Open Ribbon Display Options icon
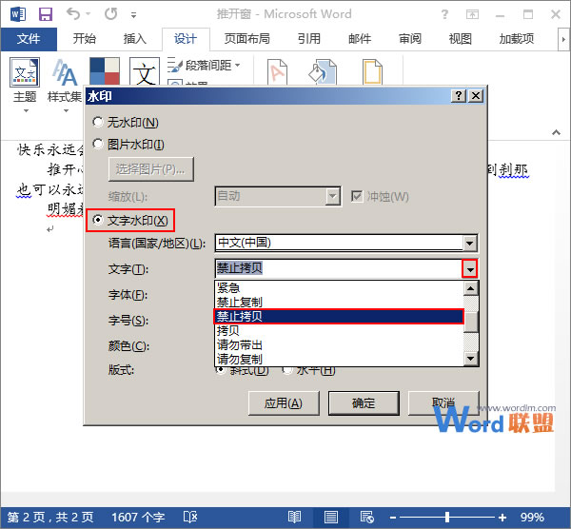Screen dimensions: 571x529 (472, 14)
